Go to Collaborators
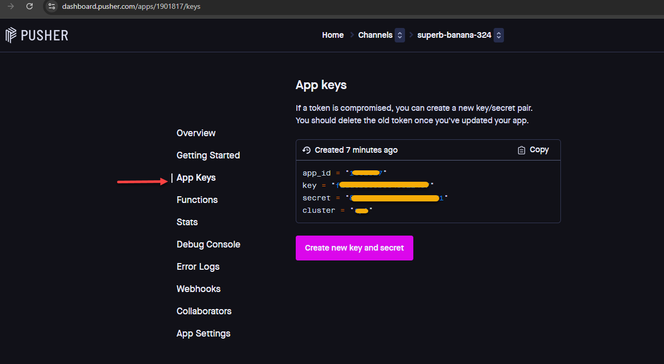The width and height of the screenshot is (664, 364). (x=204, y=311)
